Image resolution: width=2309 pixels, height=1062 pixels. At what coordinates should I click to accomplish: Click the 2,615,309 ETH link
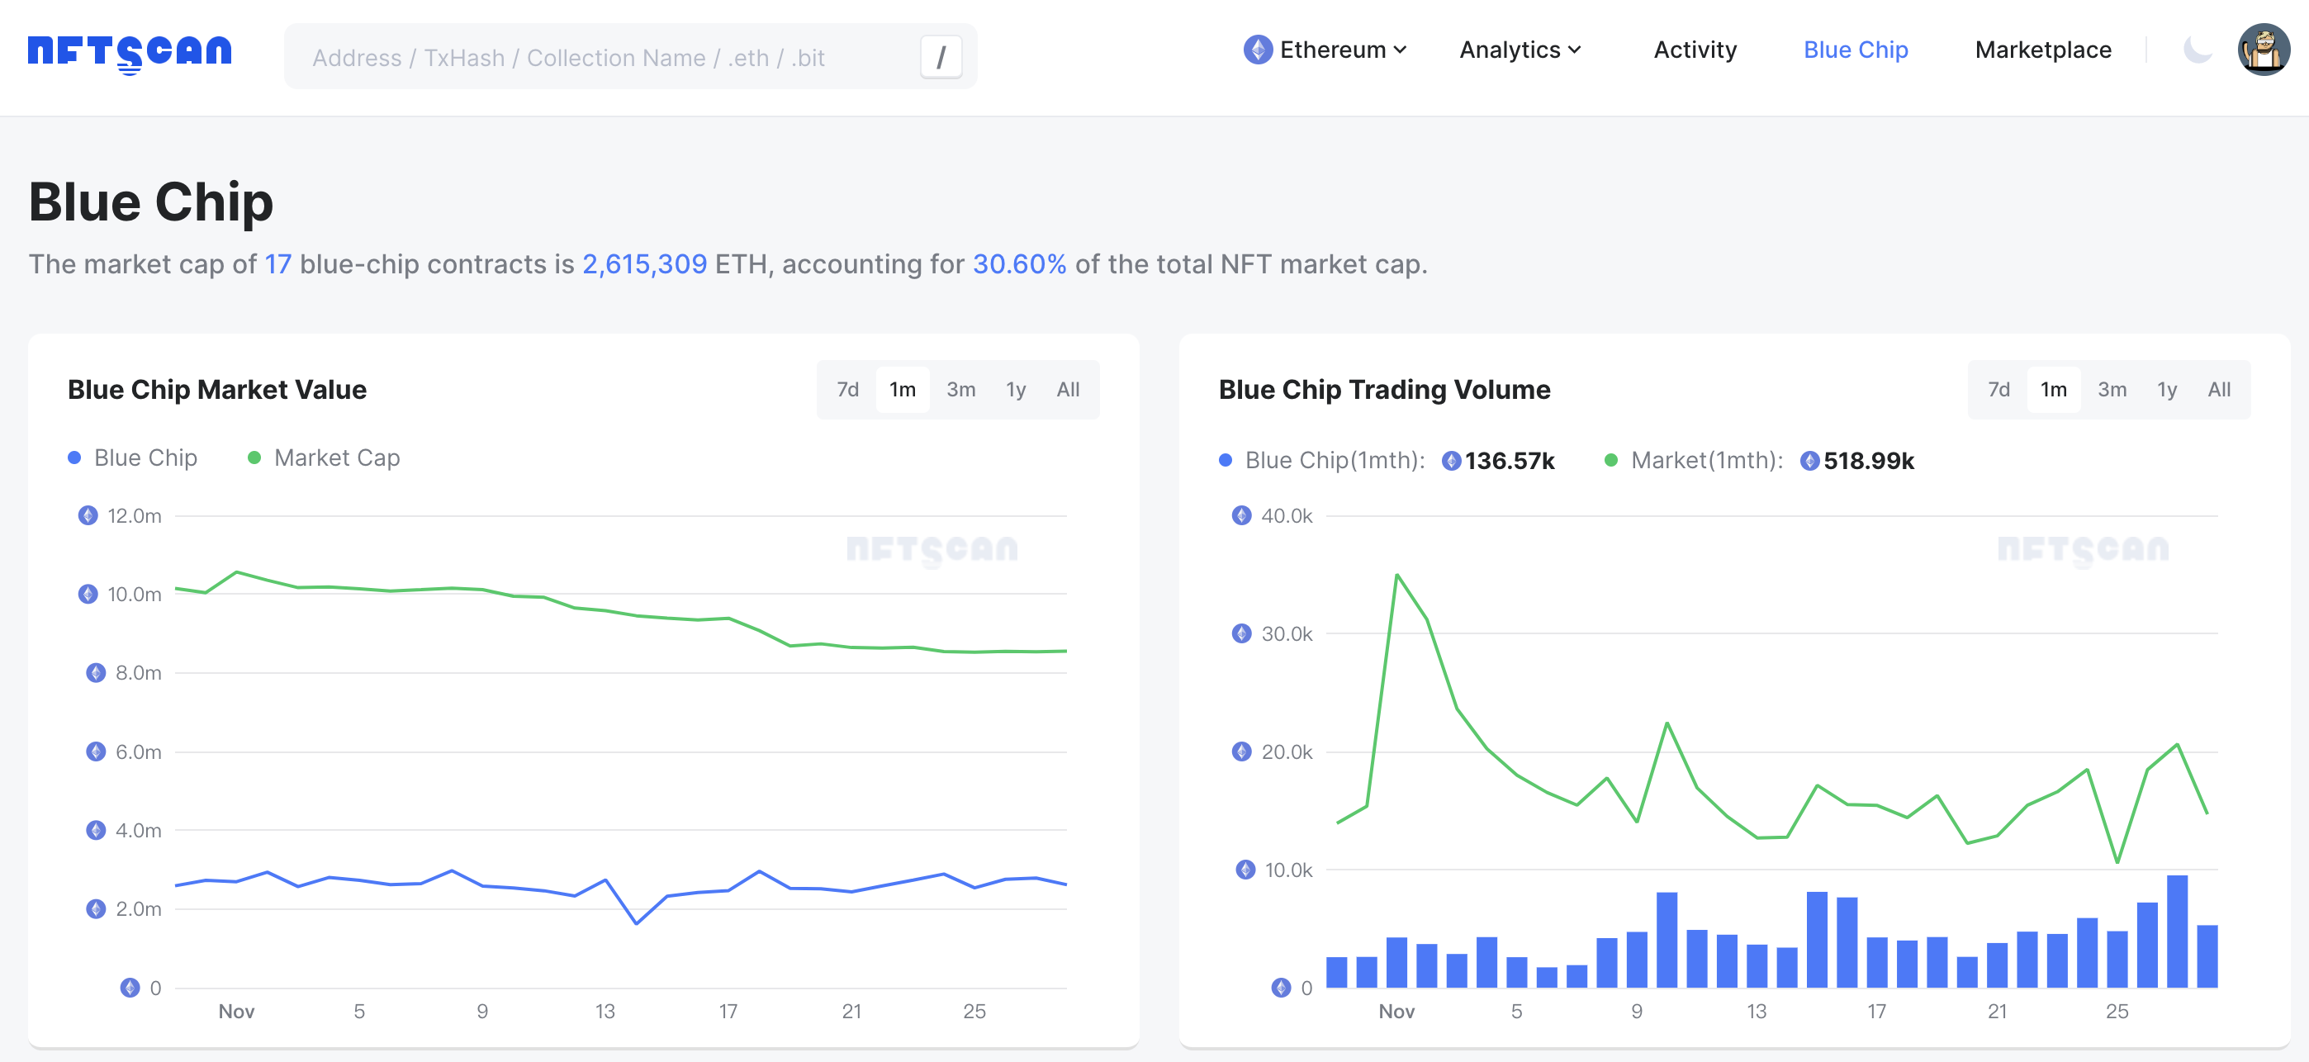tap(644, 263)
